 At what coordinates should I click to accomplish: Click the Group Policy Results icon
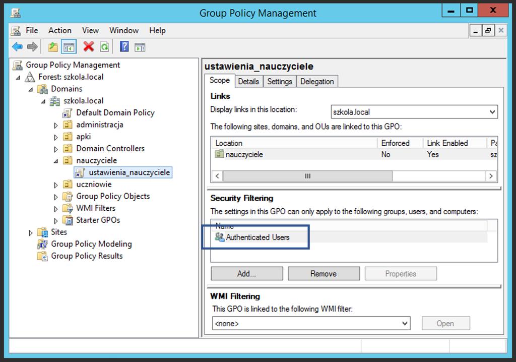(x=42, y=256)
